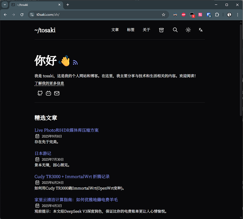Viewport: 243px width, 219px height.
Task: Click the site search magnifier icon
Action: coord(175,30)
